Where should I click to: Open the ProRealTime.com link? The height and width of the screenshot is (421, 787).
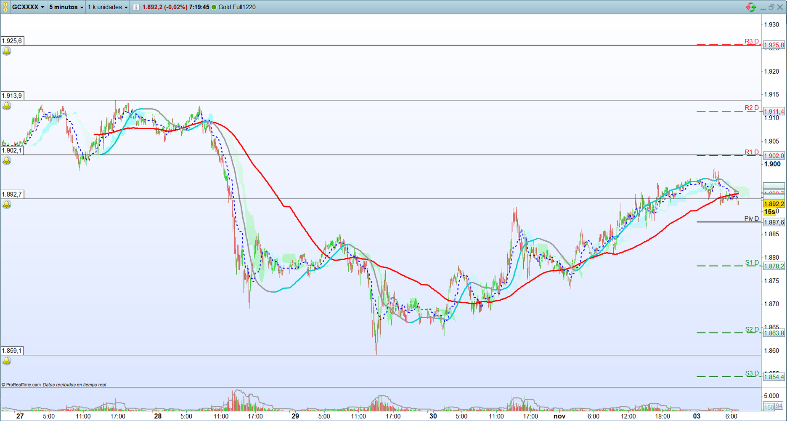[x=21, y=385]
